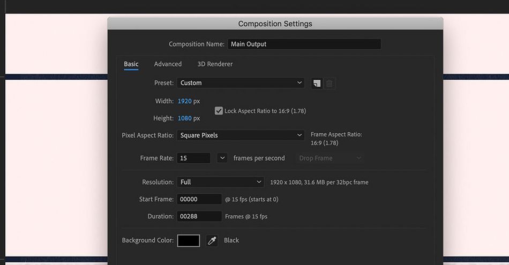This screenshot has width=509, height=265.
Task: Click the 'Black' color name text
Action: (231, 240)
